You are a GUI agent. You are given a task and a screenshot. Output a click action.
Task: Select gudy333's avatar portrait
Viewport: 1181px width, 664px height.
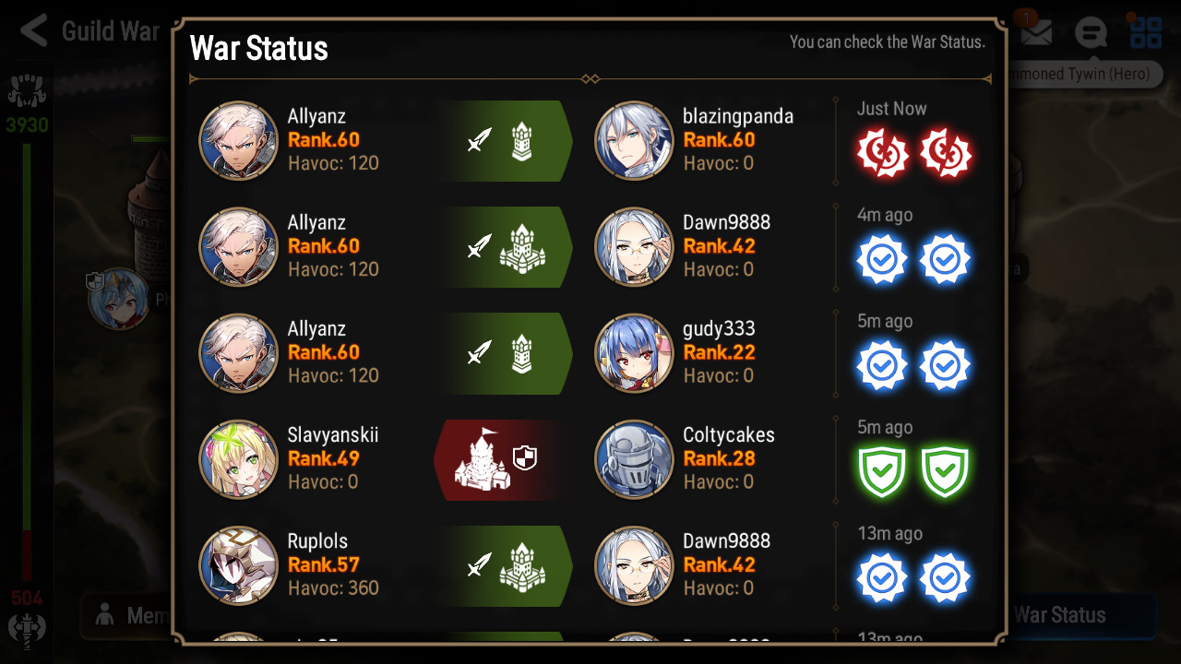click(x=634, y=353)
